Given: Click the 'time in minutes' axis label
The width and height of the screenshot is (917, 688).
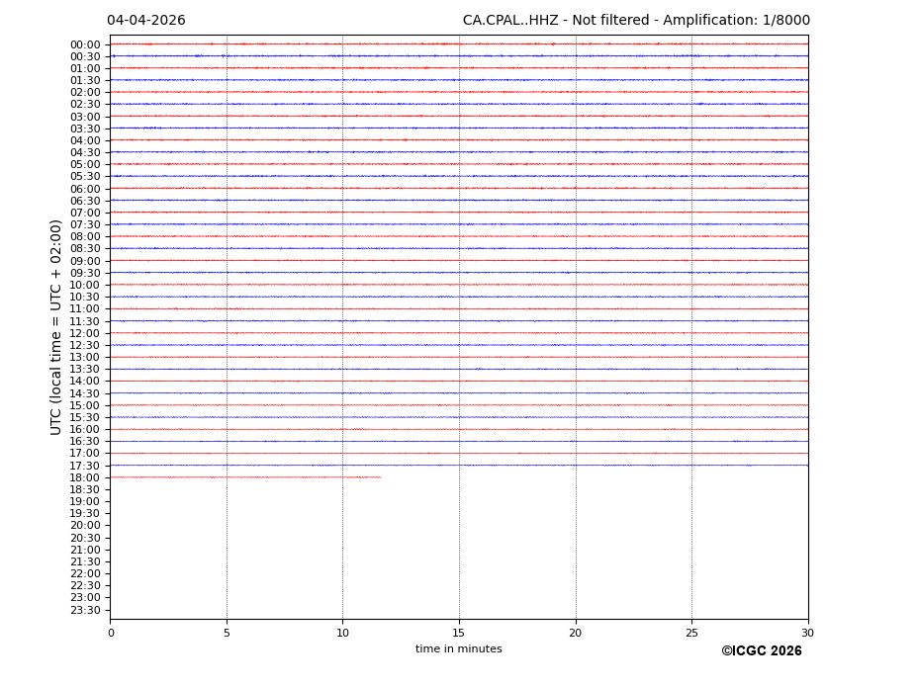Looking at the screenshot, I should (x=458, y=649).
